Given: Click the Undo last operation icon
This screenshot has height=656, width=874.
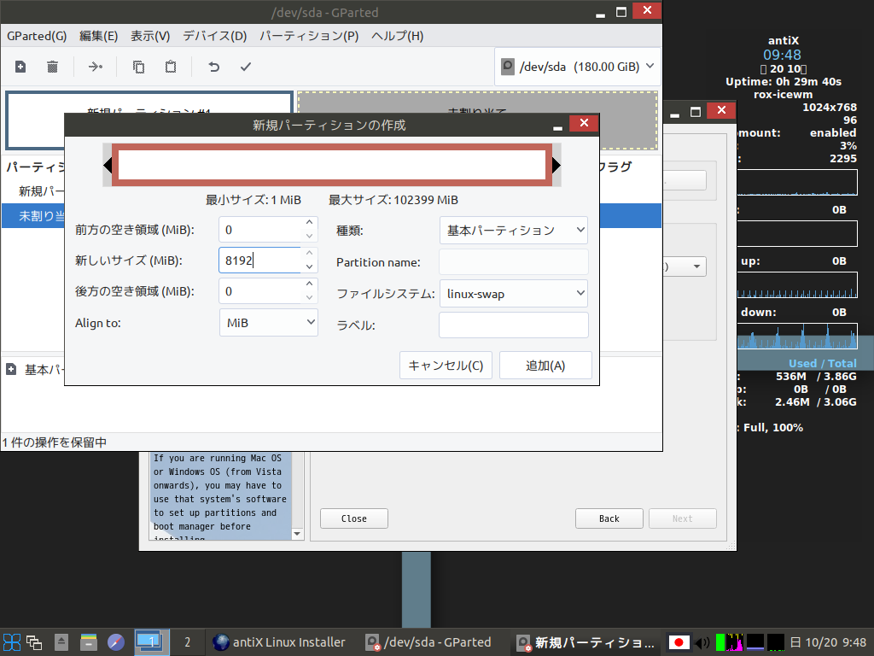Looking at the screenshot, I should 213,67.
